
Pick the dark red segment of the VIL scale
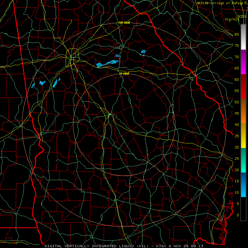243,86
